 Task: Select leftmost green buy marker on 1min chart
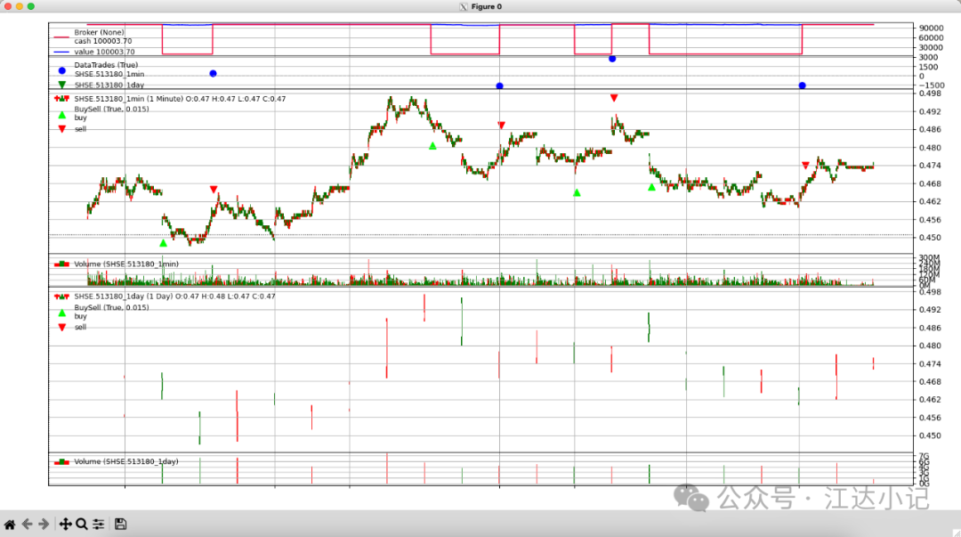(x=163, y=243)
